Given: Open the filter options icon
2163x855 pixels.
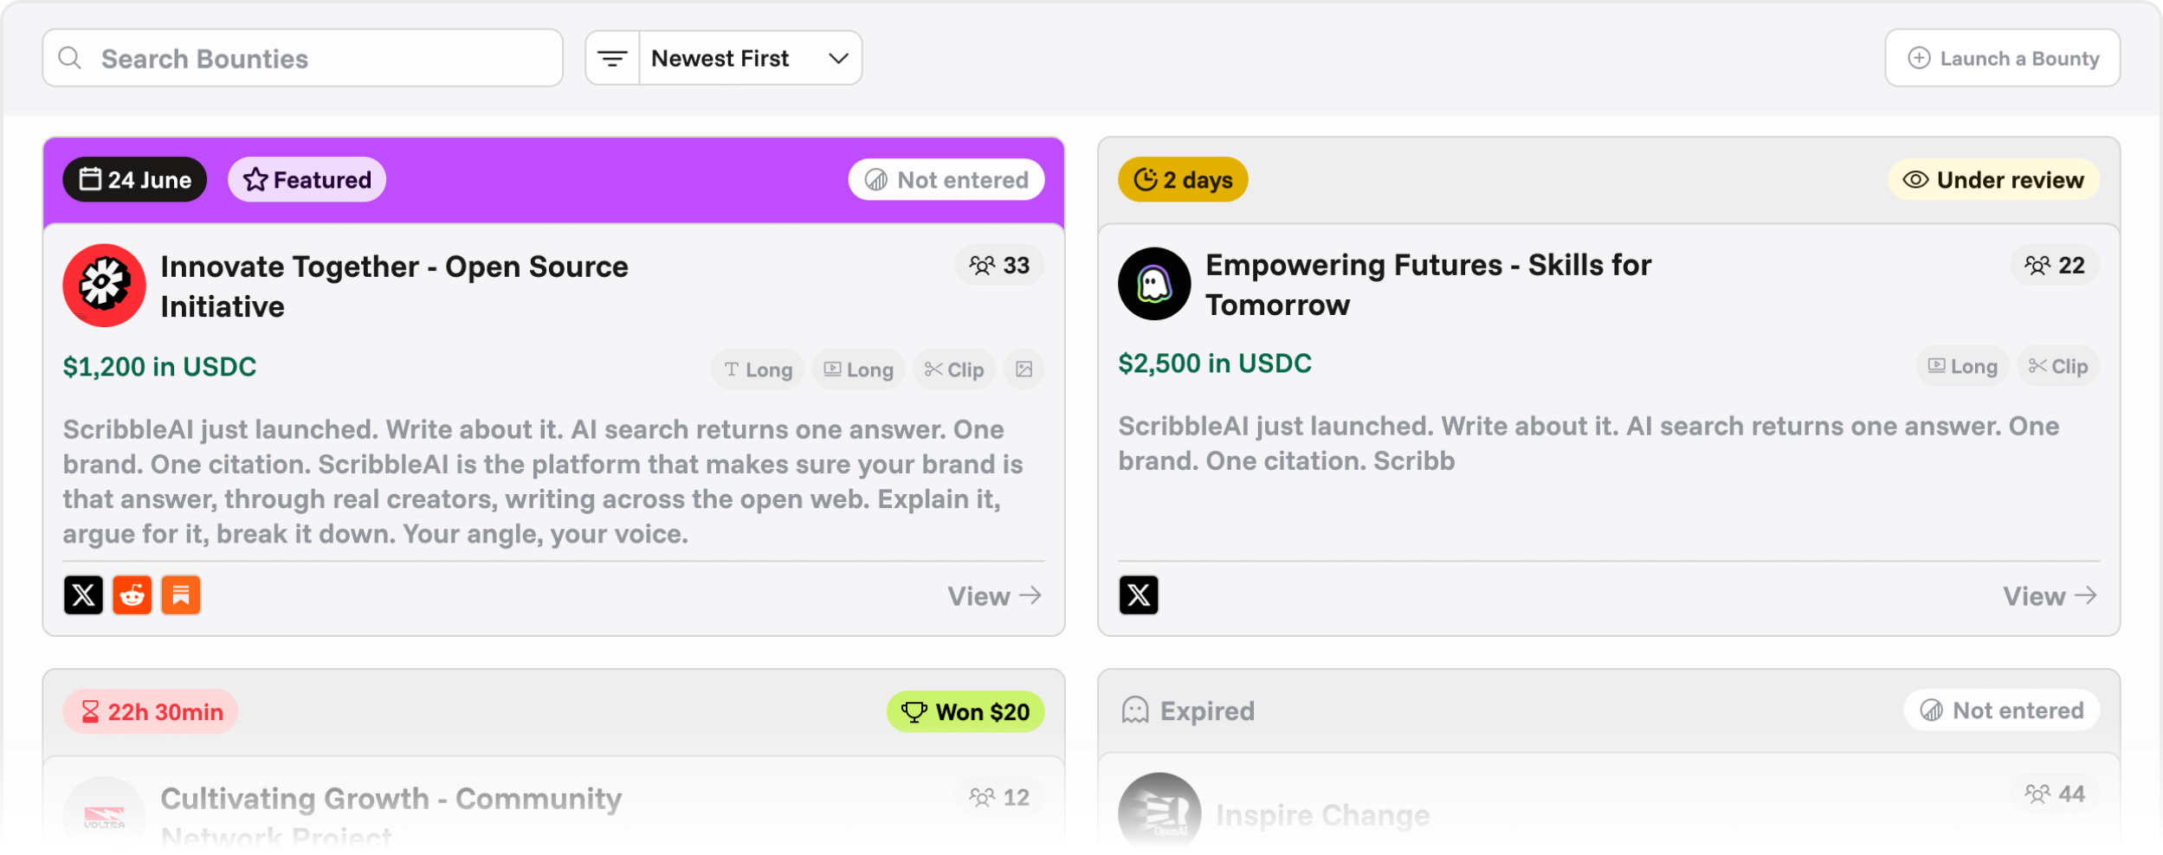Looking at the screenshot, I should click(612, 58).
